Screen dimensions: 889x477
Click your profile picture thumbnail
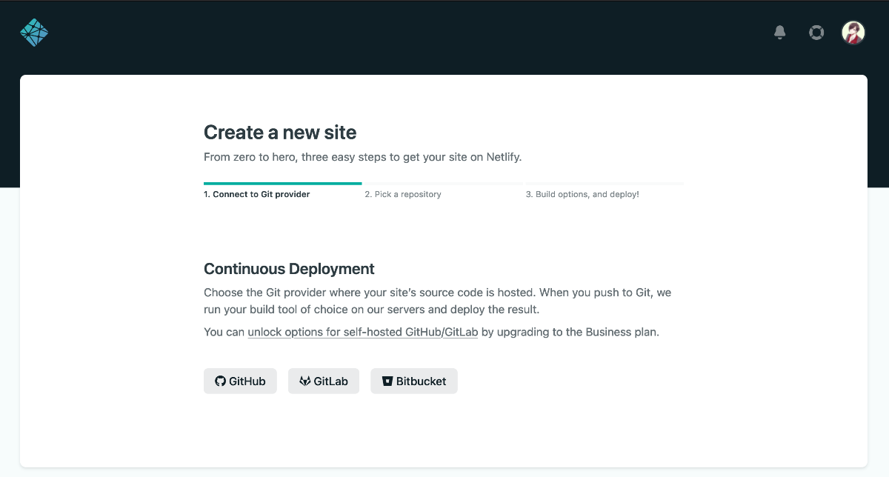pos(853,33)
